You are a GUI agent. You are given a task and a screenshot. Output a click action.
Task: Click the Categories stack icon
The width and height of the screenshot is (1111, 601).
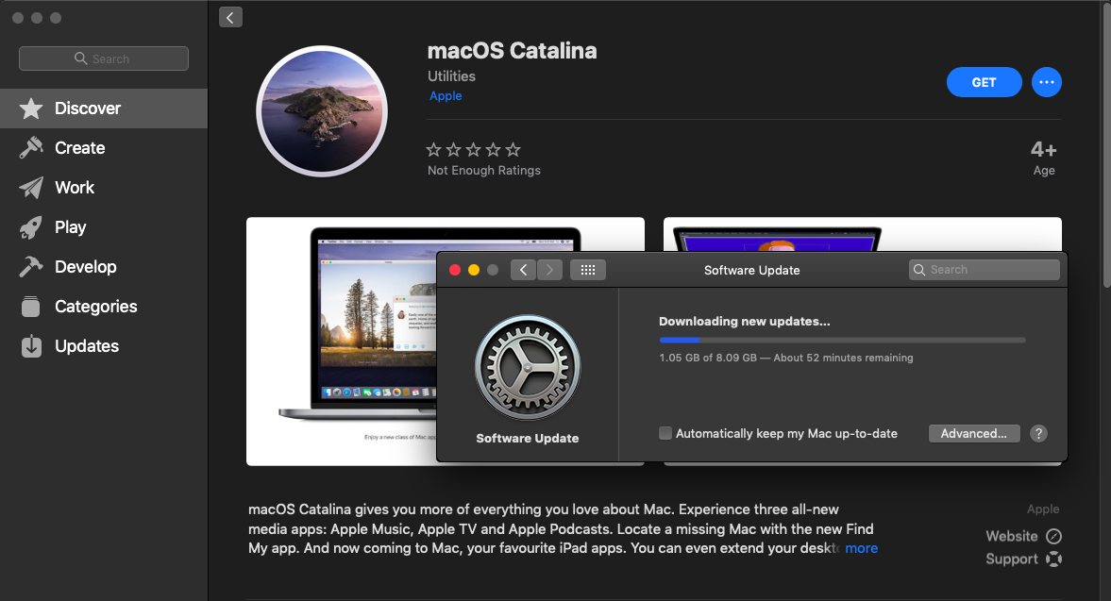pyautogui.click(x=31, y=307)
